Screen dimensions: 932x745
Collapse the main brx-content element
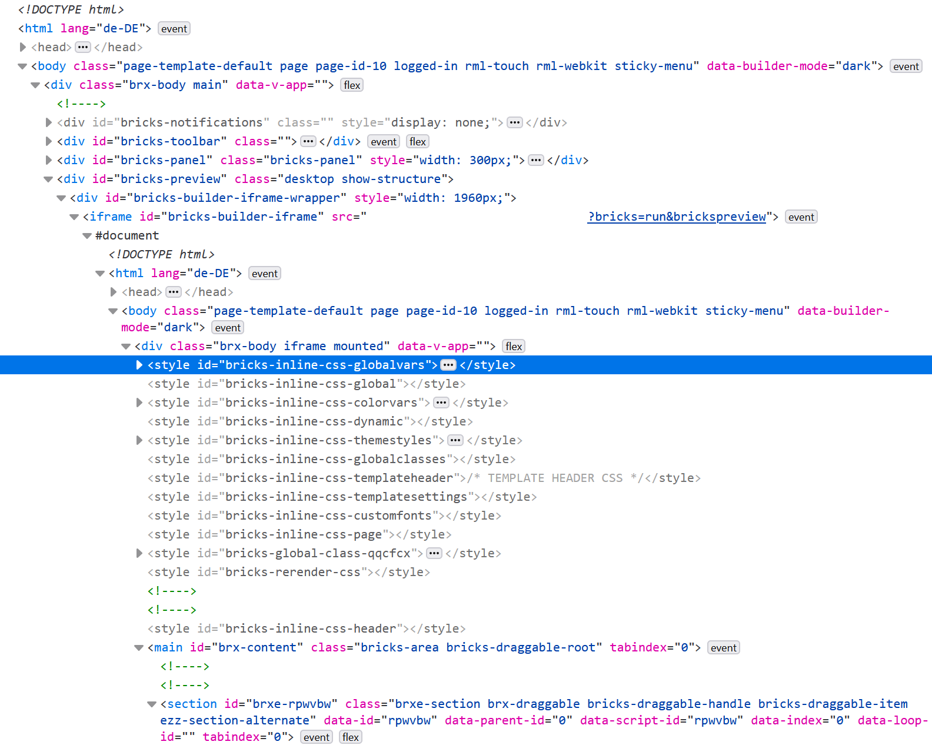click(139, 647)
